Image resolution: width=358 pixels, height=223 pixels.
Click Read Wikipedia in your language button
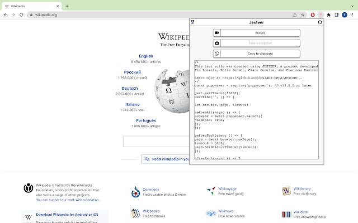pos(166,159)
